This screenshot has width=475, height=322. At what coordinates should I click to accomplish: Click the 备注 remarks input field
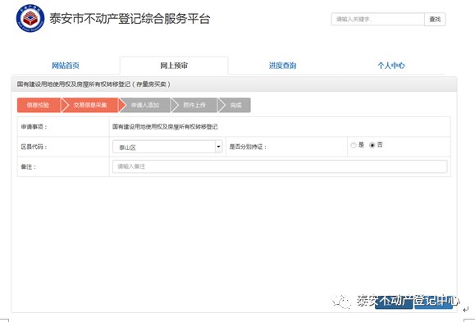[280, 166]
